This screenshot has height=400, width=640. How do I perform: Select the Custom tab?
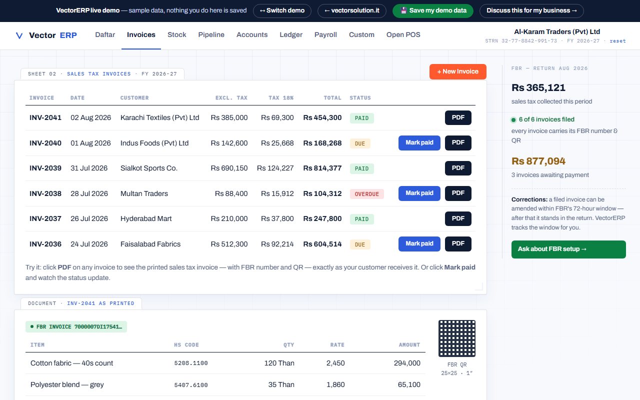[x=361, y=35]
